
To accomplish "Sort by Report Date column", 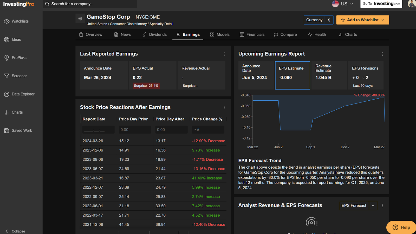I will (94, 119).
